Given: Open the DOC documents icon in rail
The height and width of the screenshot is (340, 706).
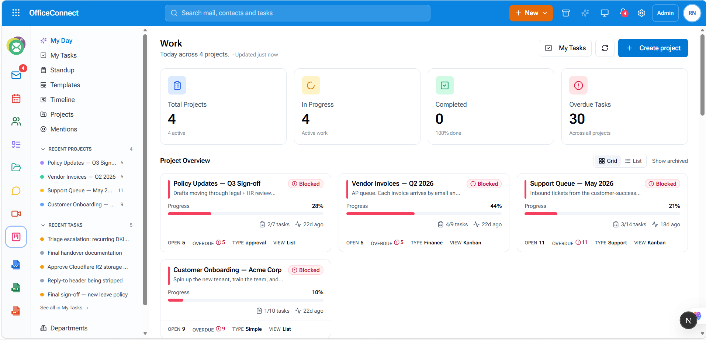Looking at the screenshot, I should coord(16,265).
